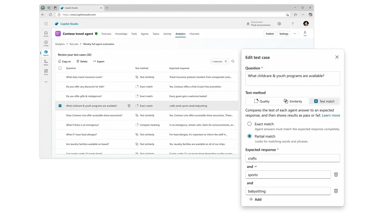Select 'What does travel insurance cover?' row

147,77
